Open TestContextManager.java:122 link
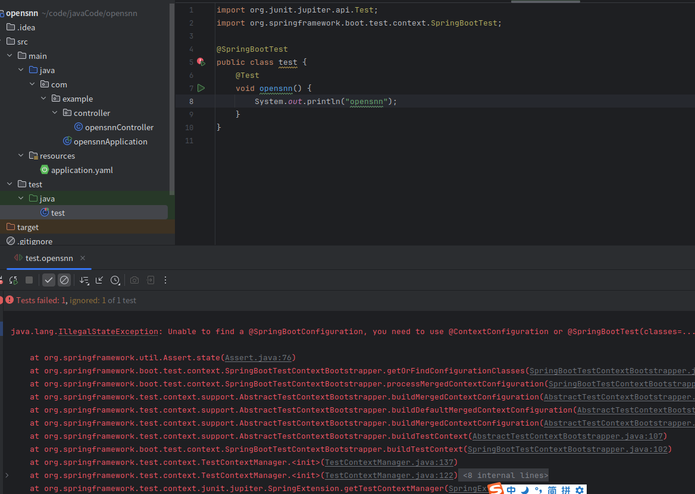The width and height of the screenshot is (695, 494). point(389,476)
